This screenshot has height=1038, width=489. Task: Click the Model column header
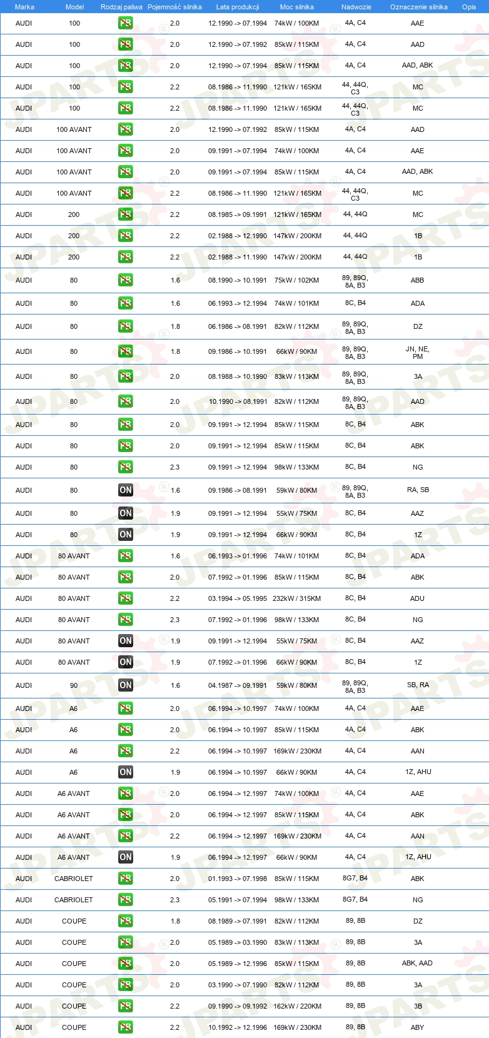(x=74, y=7)
